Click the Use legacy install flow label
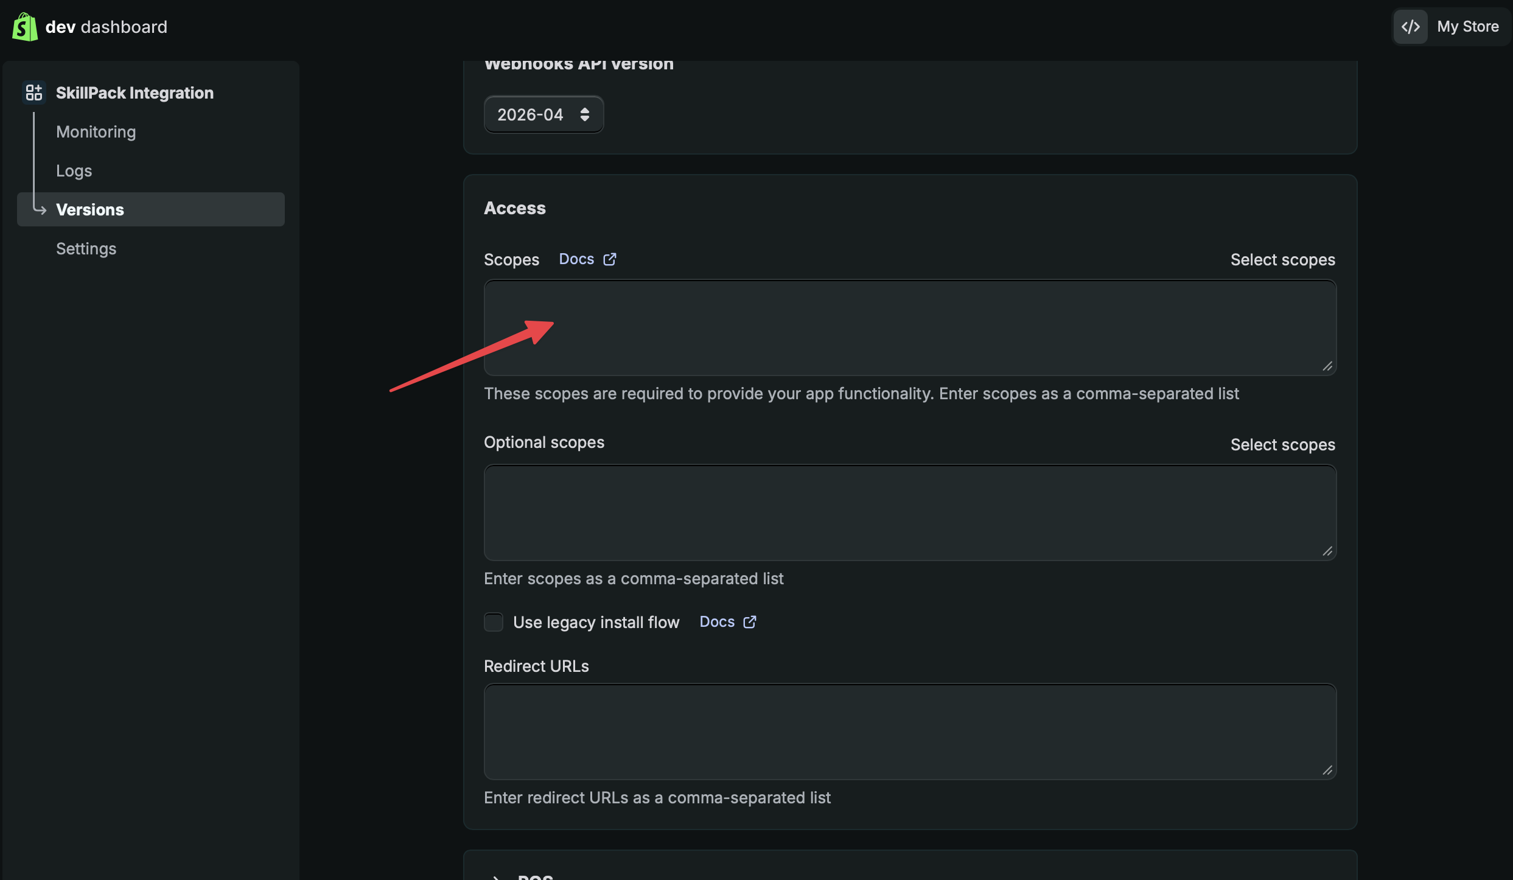The image size is (1513, 880). (x=596, y=623)
